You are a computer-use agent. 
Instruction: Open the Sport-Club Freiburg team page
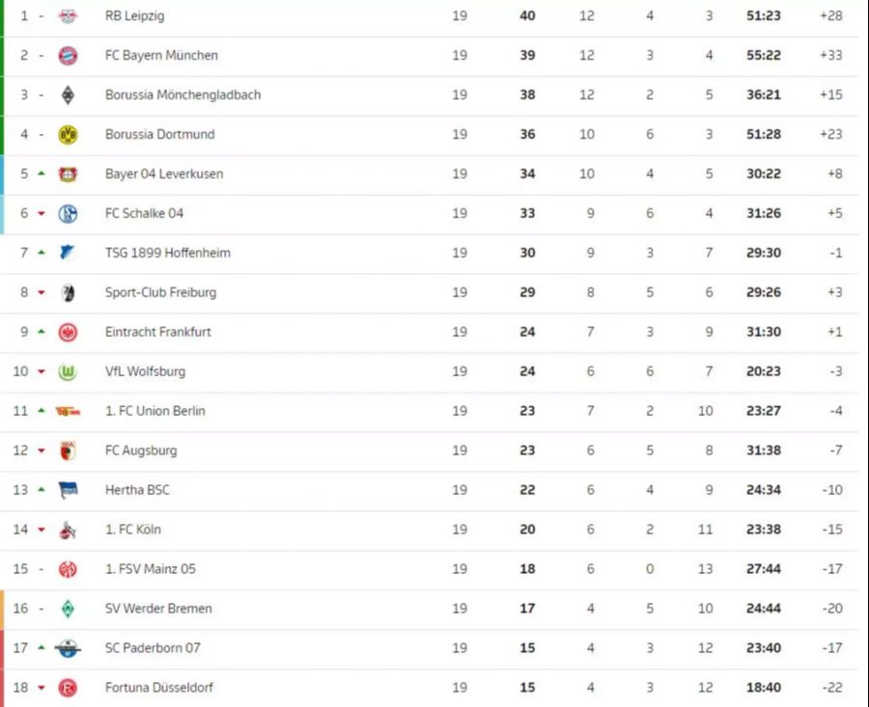click(160, 292)
